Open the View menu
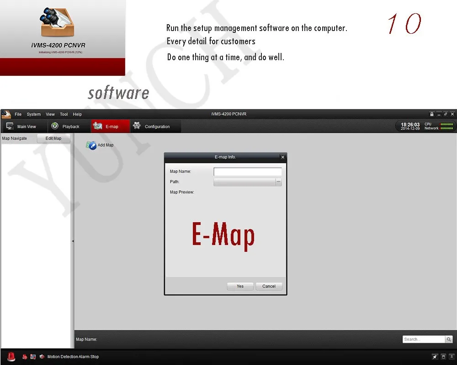The width and height of the screenshot is (457, 365). (50, 114)
